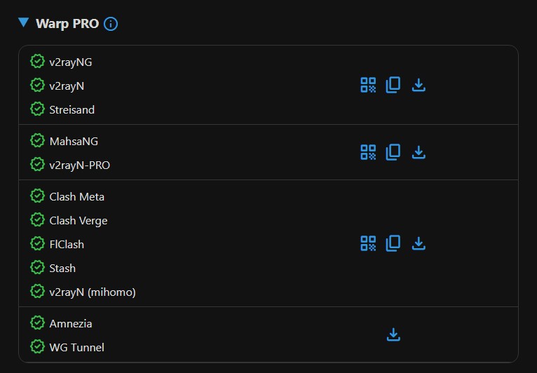Download config for Clash group
537x373 pixels.
tap(419, 243)
